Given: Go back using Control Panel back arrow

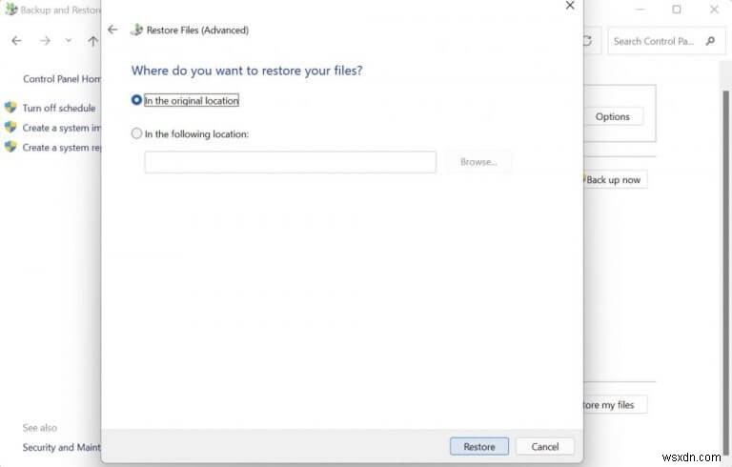Looking at the screenshot, I should click(x=16, y=41).
